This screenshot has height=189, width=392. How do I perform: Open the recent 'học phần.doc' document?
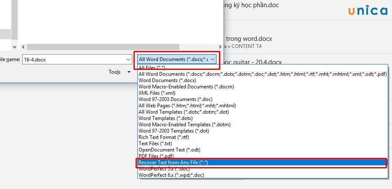pos(252,5)
